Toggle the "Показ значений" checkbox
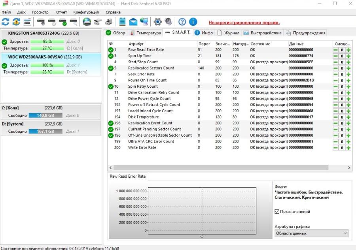Viewport: 356px width, 250px height. pos(277,212)
